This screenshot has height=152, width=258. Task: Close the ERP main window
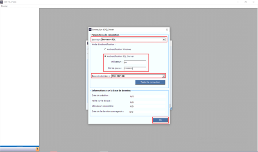pyautogui.click(x=253, y=2)
